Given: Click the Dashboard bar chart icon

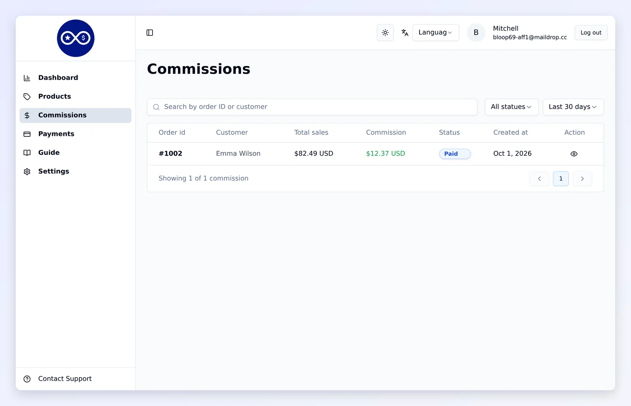Looking at the screenshot, I should (x=27, y=78).
